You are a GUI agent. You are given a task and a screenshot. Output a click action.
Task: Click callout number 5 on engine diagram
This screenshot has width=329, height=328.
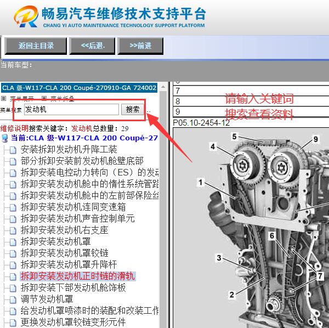click(234, 137)
